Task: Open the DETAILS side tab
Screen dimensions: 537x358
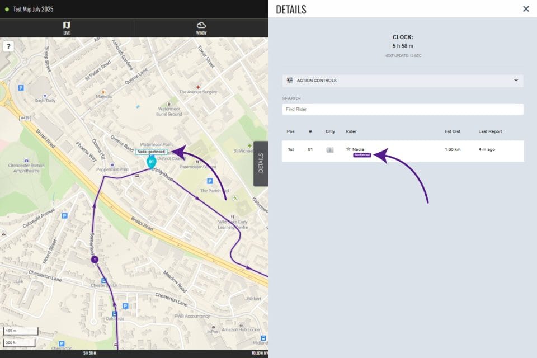Action: (x=260, y=162)
